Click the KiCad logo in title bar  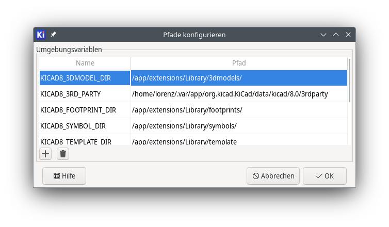click(x=41, y=35)
